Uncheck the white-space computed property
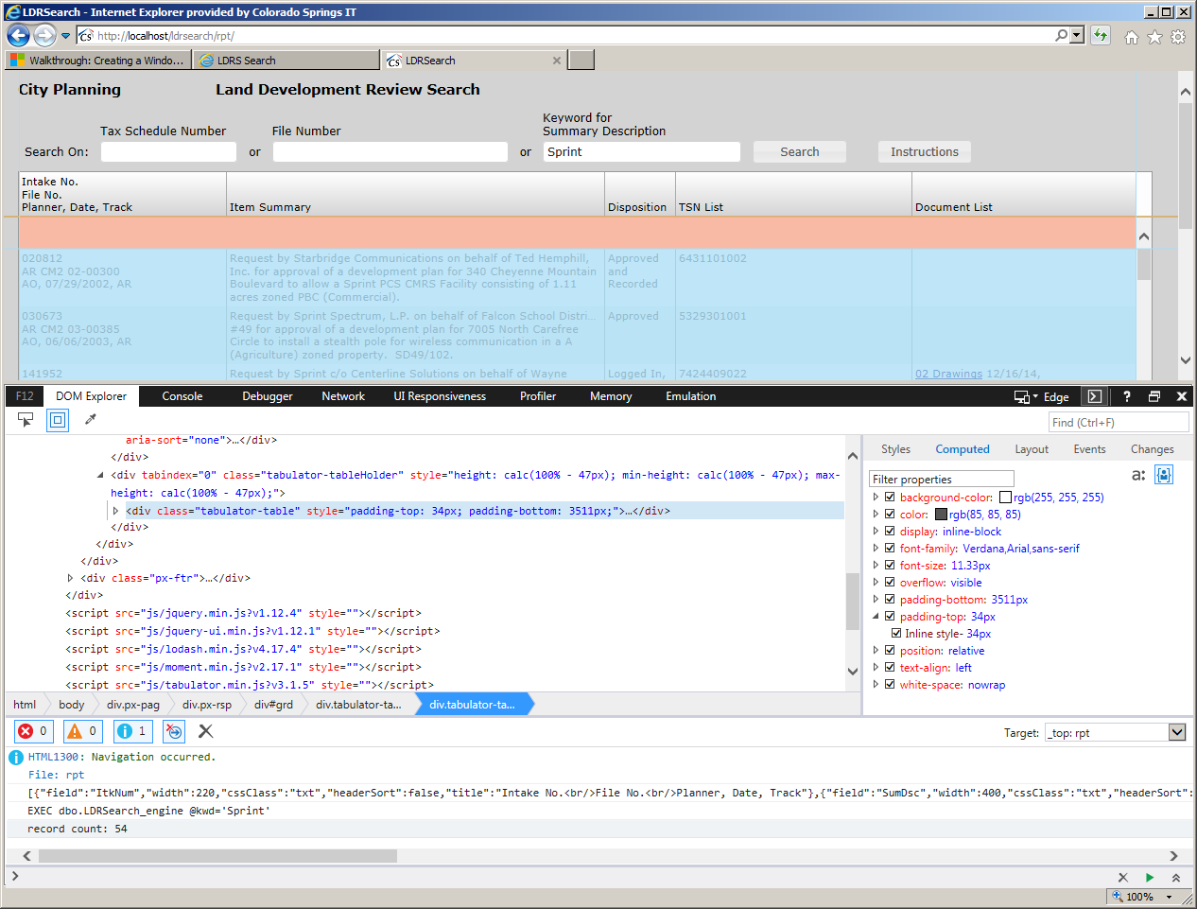 pos(890,684)
